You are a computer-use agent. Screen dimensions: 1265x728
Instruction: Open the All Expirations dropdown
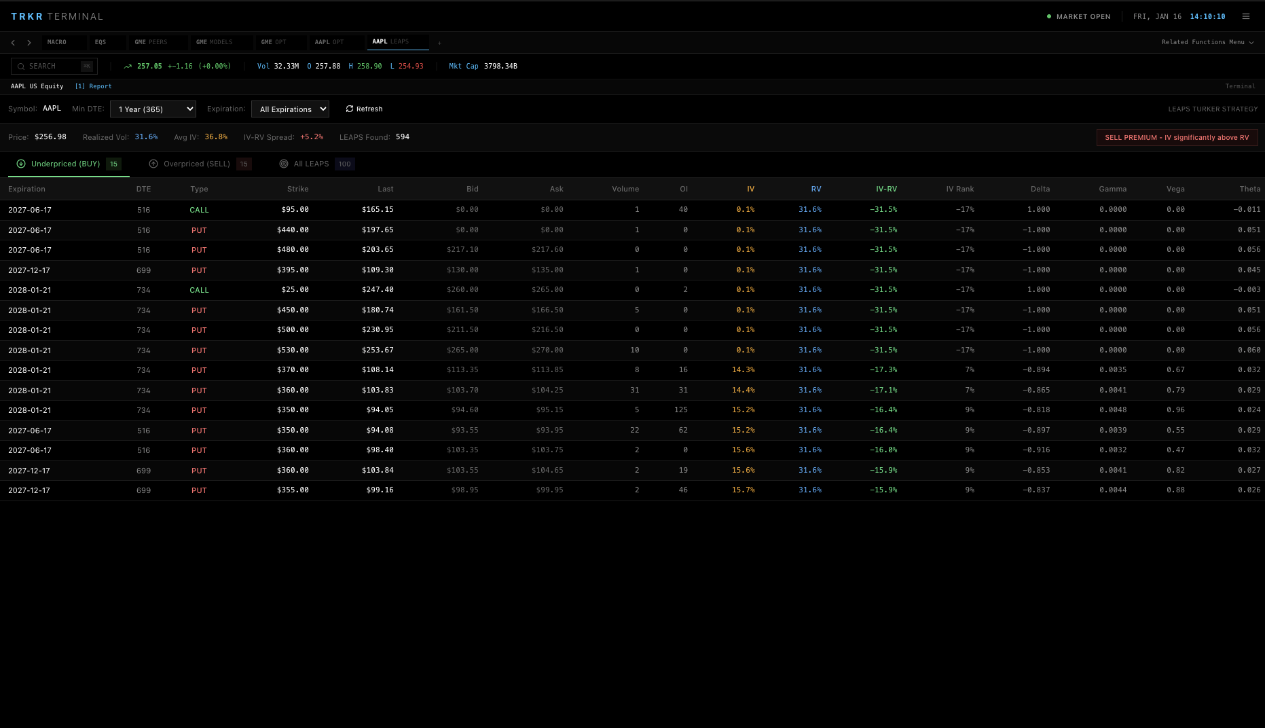pyautogui.click(x=290, y=109)
